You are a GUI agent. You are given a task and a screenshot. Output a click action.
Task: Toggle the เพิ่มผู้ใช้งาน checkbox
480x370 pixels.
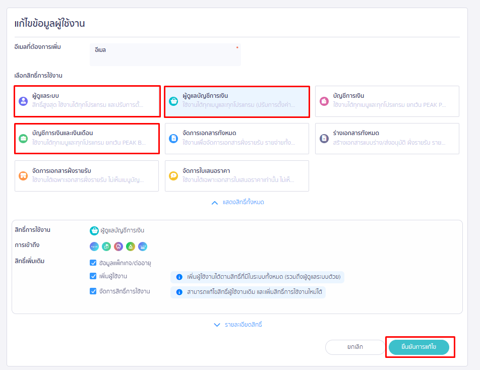[93, 276]
